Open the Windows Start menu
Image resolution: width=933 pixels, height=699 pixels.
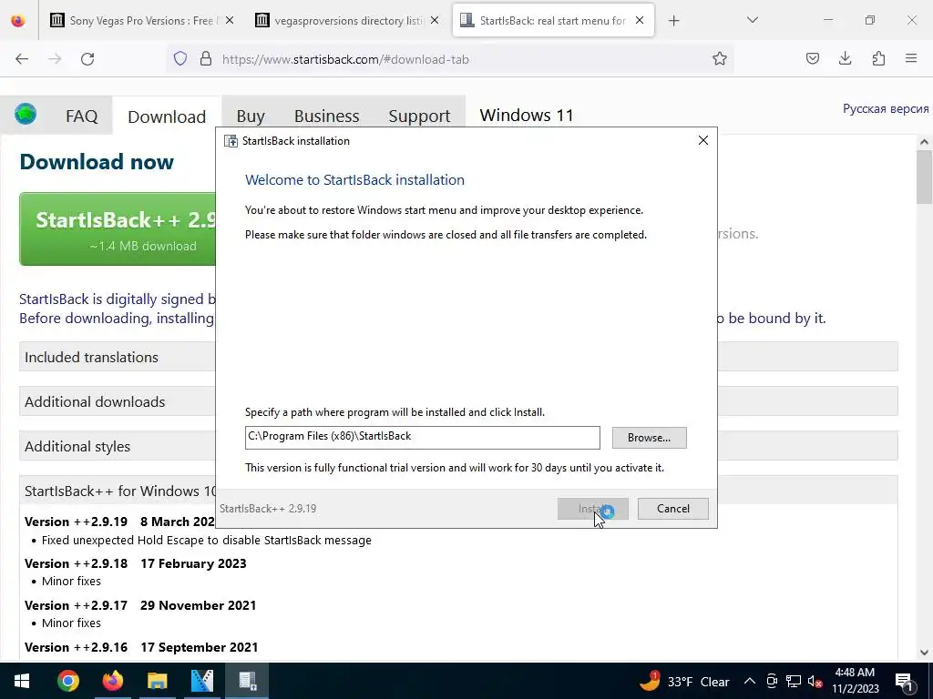[22, 681]
